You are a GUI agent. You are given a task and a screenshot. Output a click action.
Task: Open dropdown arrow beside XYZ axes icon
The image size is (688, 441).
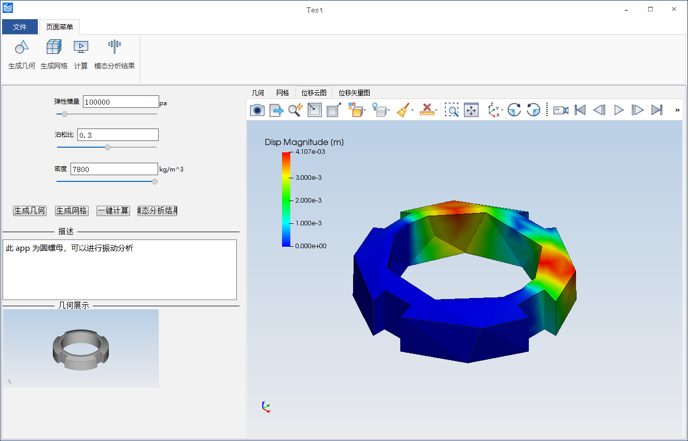502,110
